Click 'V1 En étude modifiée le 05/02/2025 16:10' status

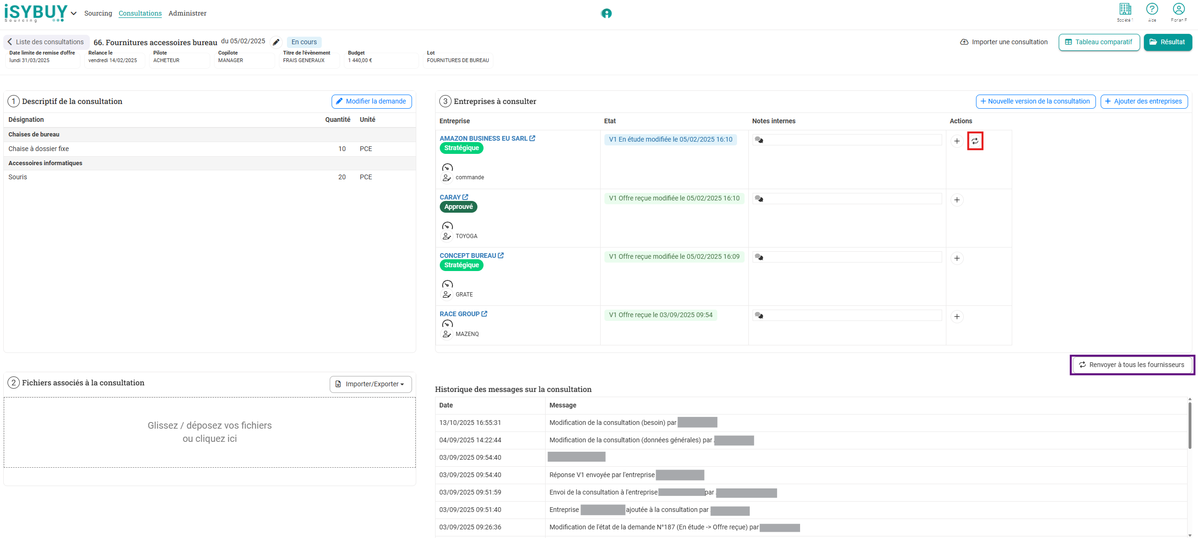coord(670,139)
